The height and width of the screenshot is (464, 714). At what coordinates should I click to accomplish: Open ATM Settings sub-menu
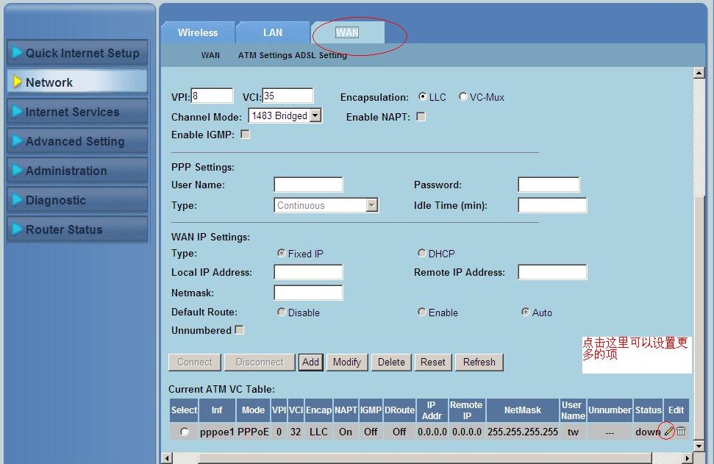pos(265,55)
